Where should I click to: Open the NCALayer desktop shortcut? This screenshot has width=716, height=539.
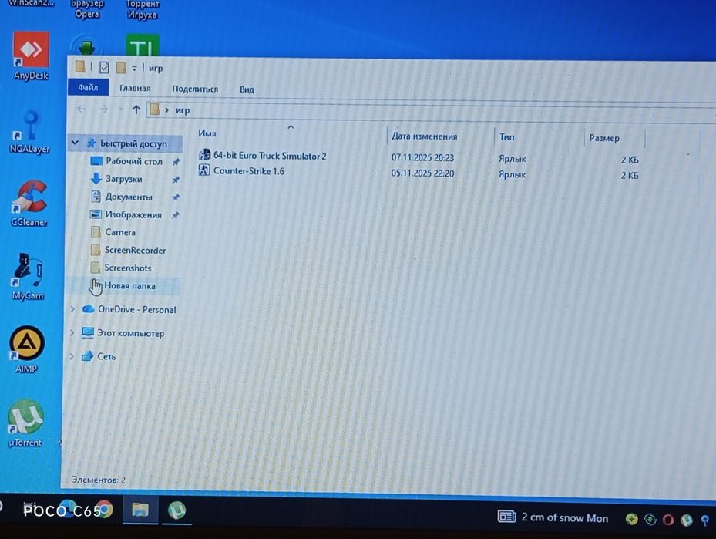[x=29, y=132]
